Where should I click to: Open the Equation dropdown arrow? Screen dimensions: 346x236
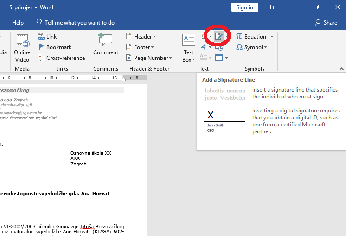tap(272, 37)
